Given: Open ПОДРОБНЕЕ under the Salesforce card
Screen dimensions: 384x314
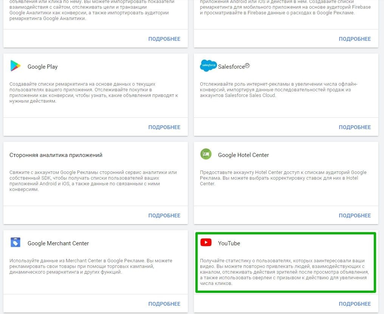Looking at the screenshot, I should coord(355,127).
